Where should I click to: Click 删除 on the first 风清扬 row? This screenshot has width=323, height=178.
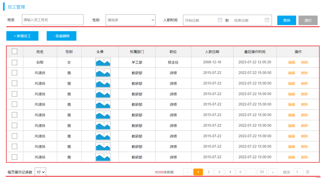click(304, 73)
